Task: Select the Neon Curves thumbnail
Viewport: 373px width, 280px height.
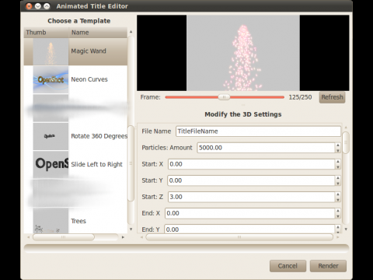Action: 51,79
